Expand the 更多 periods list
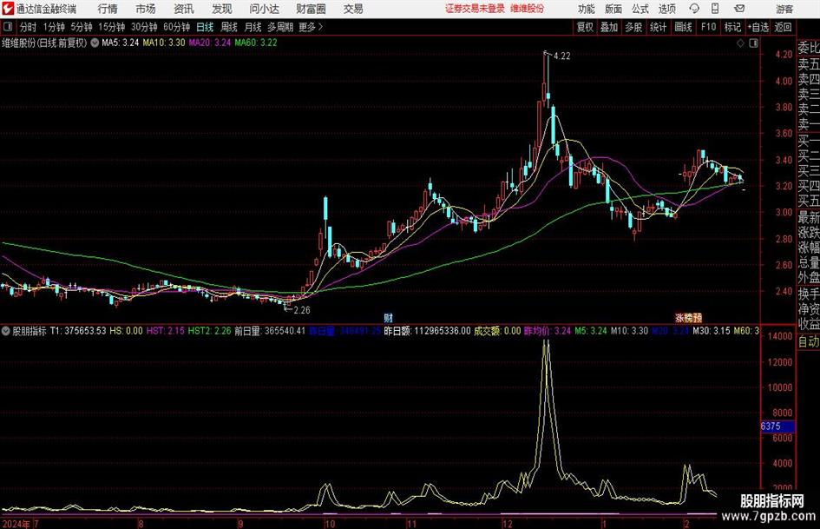 (x=311, y=27)
